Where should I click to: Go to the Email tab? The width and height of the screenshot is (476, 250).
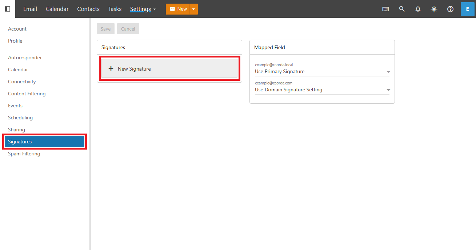pos(30,9)
